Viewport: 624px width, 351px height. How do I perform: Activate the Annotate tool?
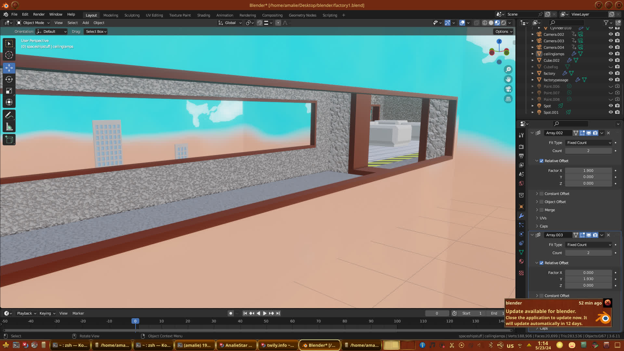[x=9, y=115]
